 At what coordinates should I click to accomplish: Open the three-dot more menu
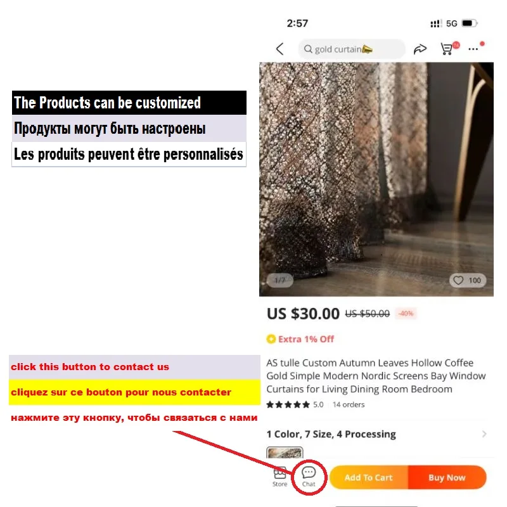473,49
